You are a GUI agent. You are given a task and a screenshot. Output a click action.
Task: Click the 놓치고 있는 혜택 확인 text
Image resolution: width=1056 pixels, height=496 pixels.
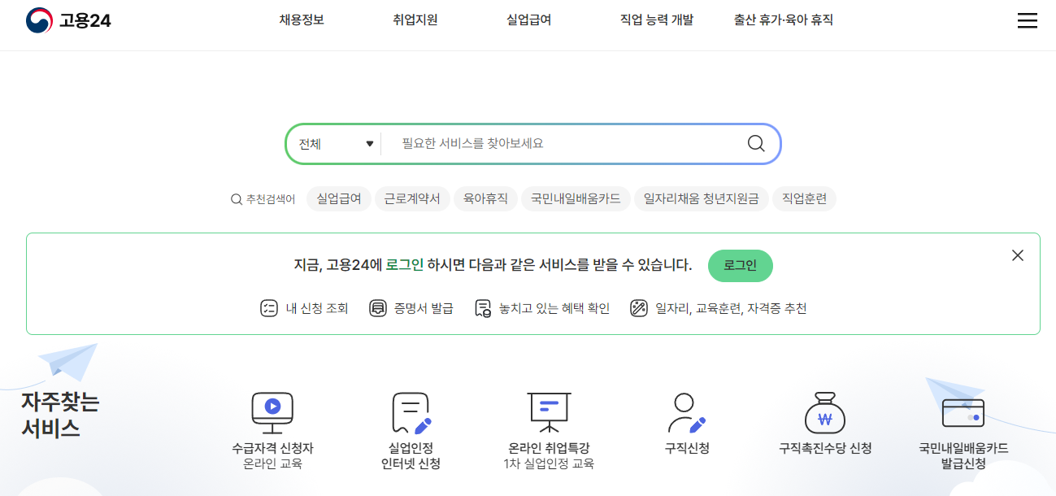(554, 309)
